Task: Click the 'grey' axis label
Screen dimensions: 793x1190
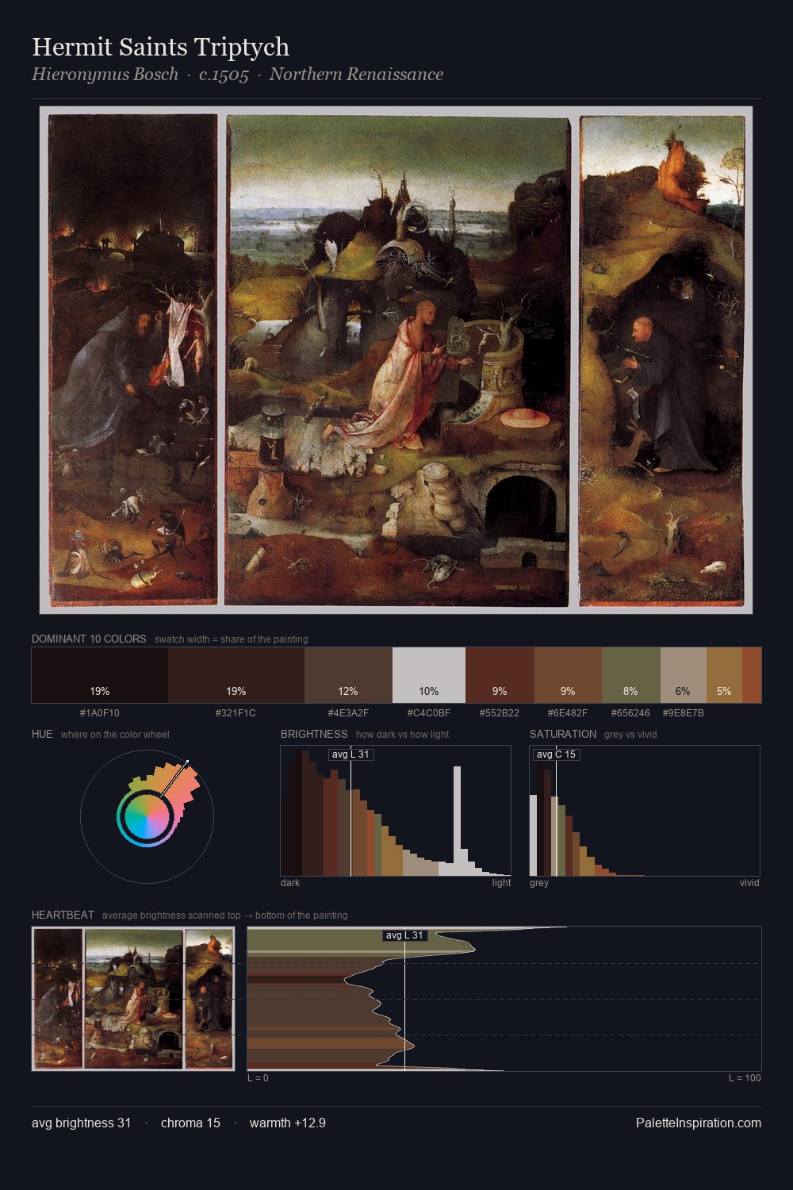Action: click(539, 883)
